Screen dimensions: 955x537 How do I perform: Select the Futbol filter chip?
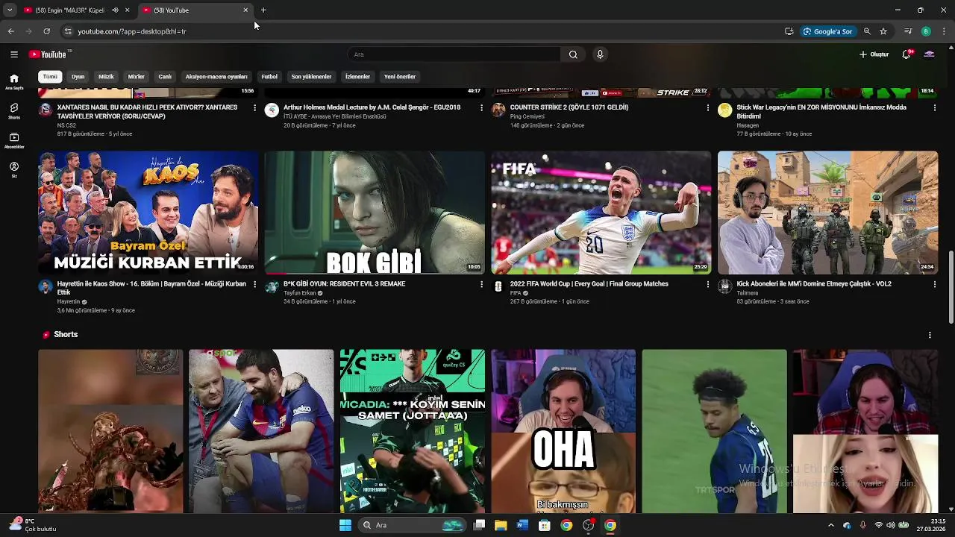269,77
